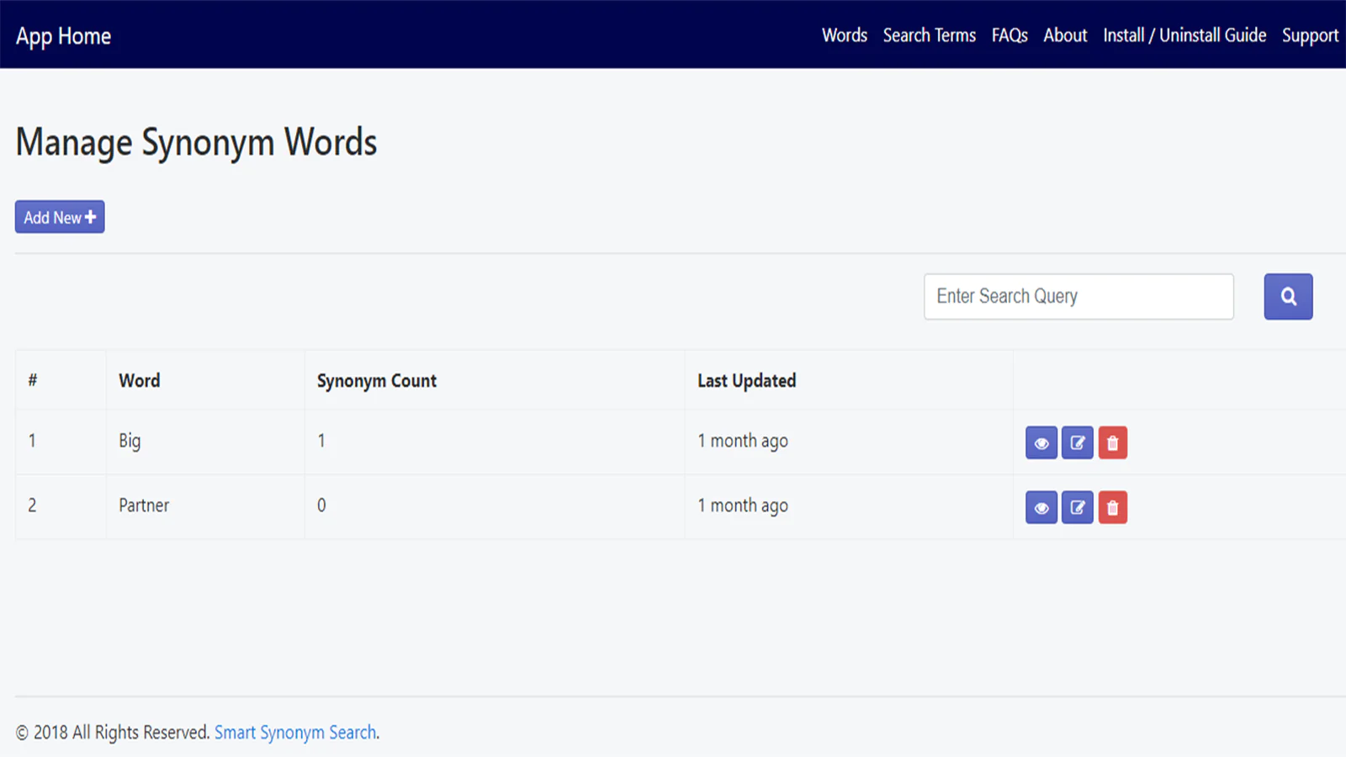The height and width of the screenshot is (757, 1346).
Task: Click the magnifier search button
Action: tap(1287, 297)
